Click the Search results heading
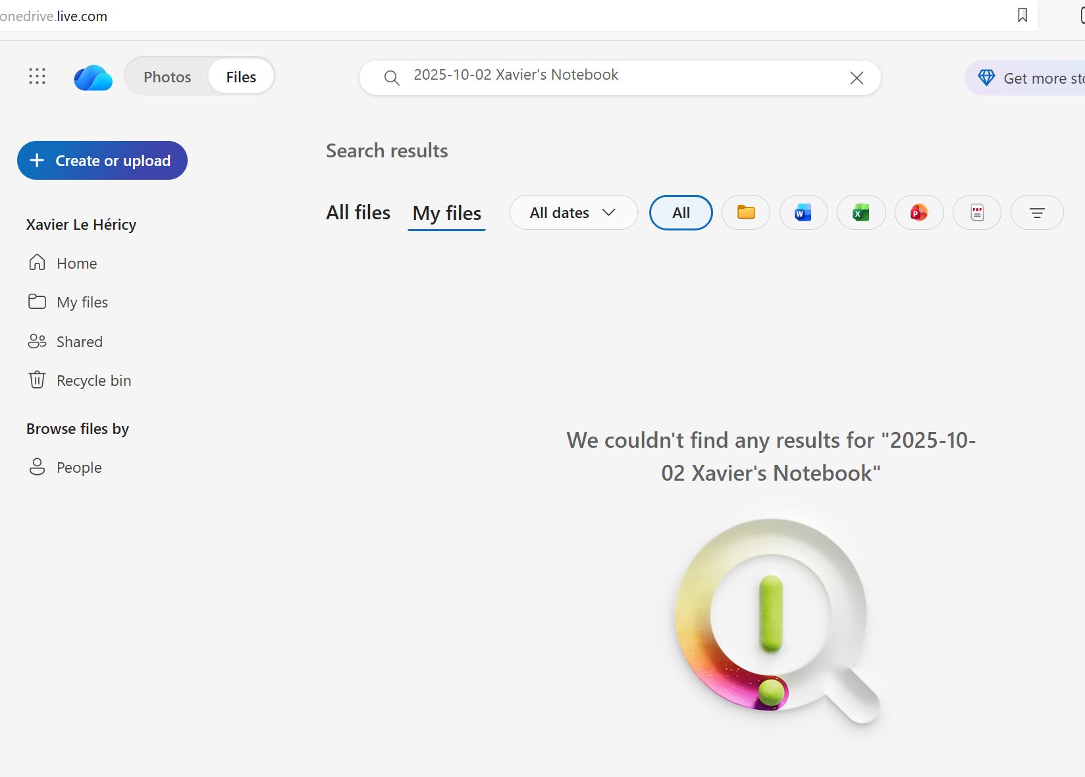This screenshot has height=777, width=1085. (387, 151)
